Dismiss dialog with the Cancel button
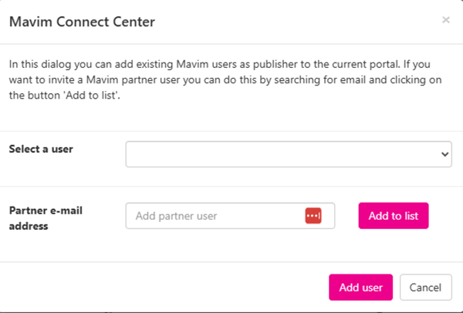Screen dimensions: 463x313 pyautogui.click(x=425, y=288)
